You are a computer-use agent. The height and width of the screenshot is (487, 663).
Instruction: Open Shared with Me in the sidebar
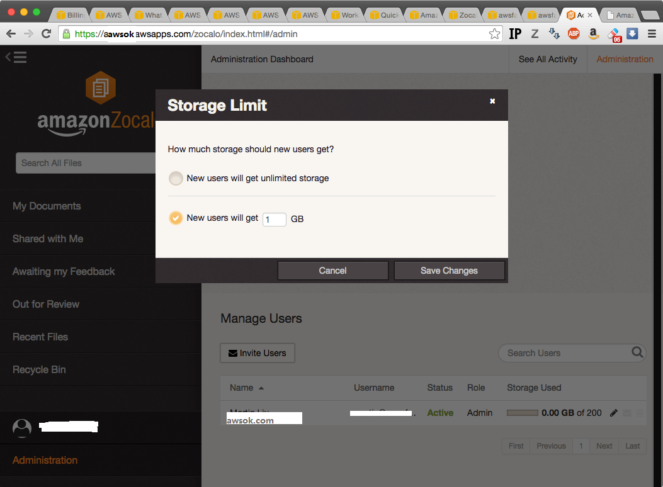tap(48, 238)
